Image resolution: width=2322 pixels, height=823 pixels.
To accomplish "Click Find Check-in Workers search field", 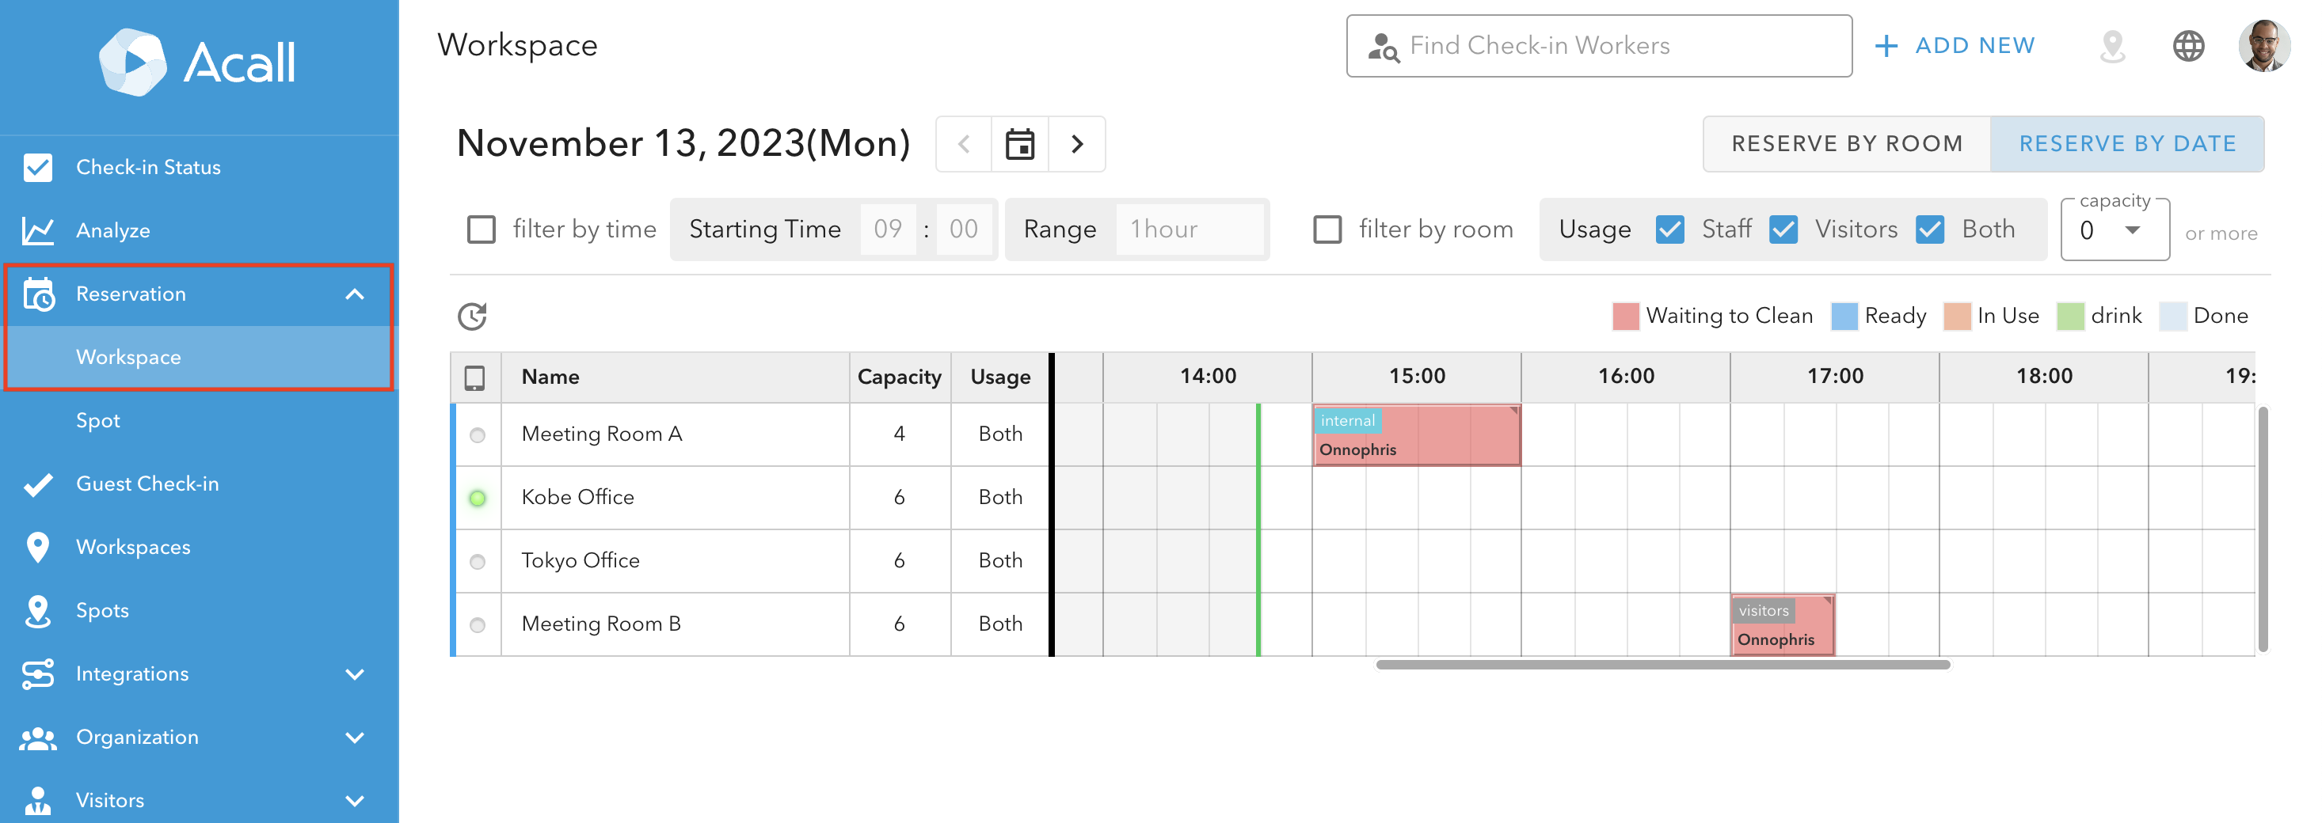I will pyautogui.click(x=1599, y=46).
